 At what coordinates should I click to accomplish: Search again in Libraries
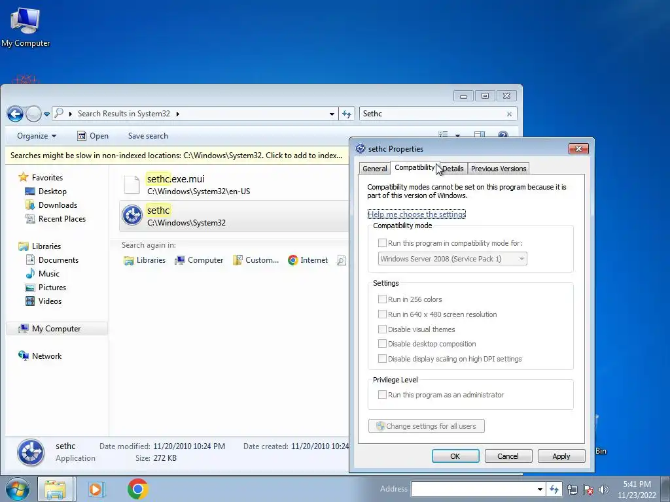[145, 260]
